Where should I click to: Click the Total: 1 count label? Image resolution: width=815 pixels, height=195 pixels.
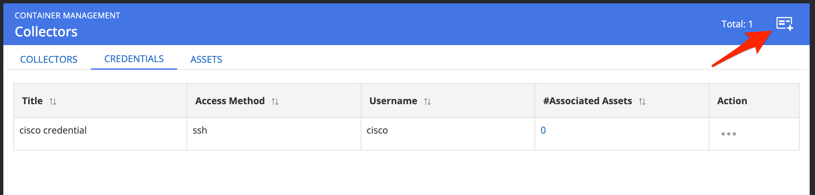click(737, 24)
